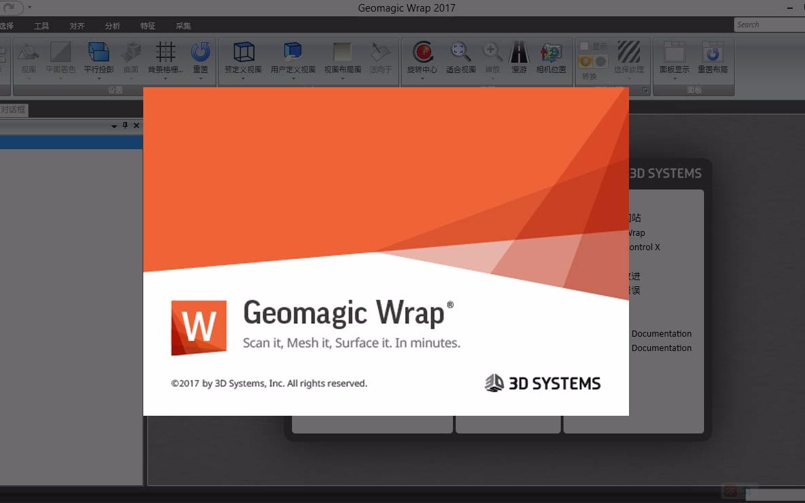805x503 pixels.
Task: Open the 工具 ribbon tab
Action: click(42, 26)
